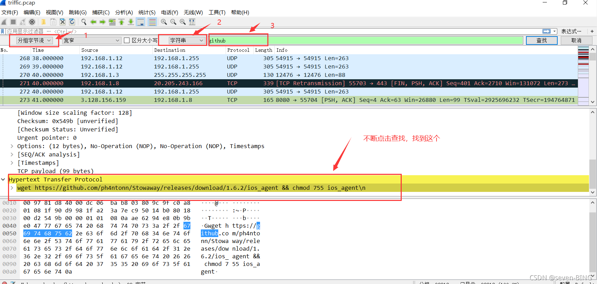
Task: Close the capture file icon
Action: pyautogui.click(x=63, y=22)
